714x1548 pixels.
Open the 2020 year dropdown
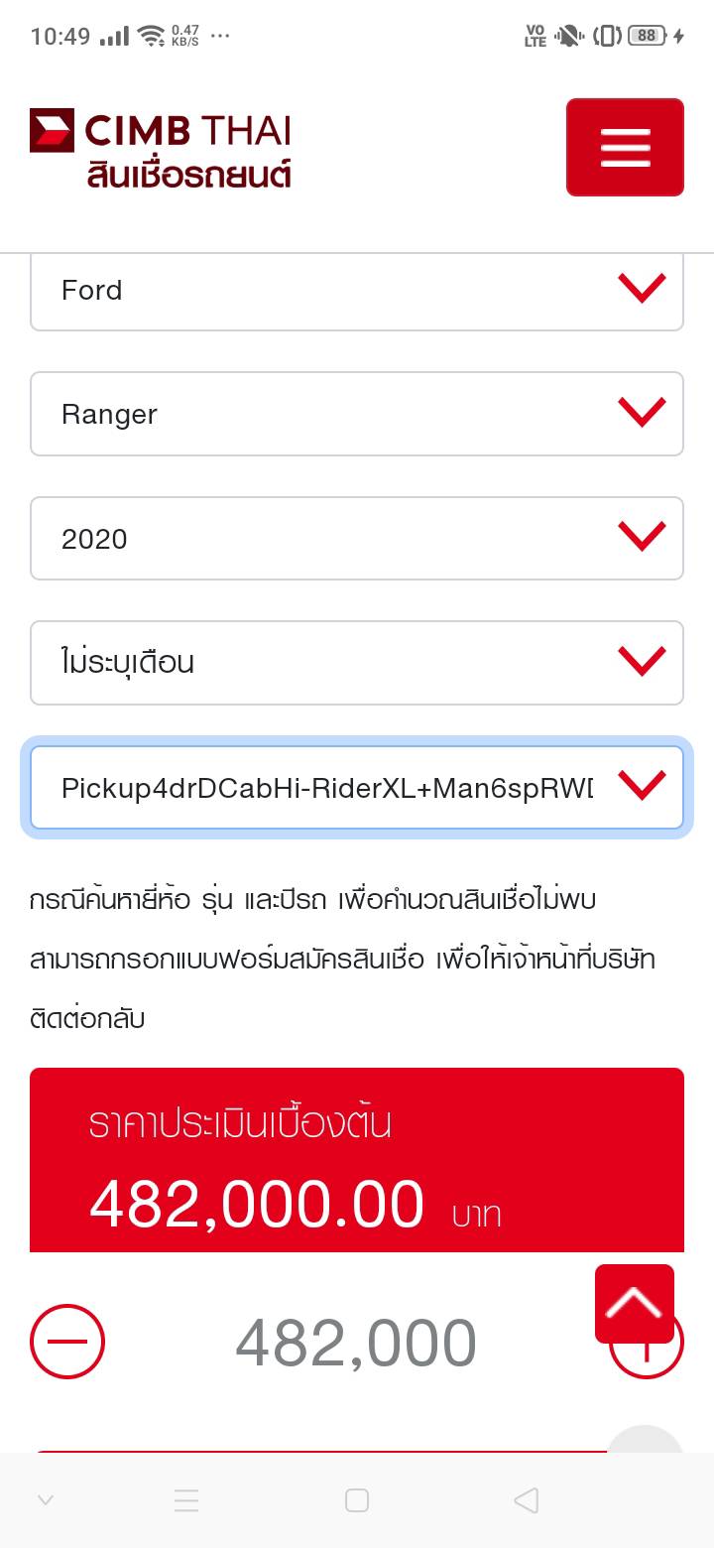[x=327, y=539]
